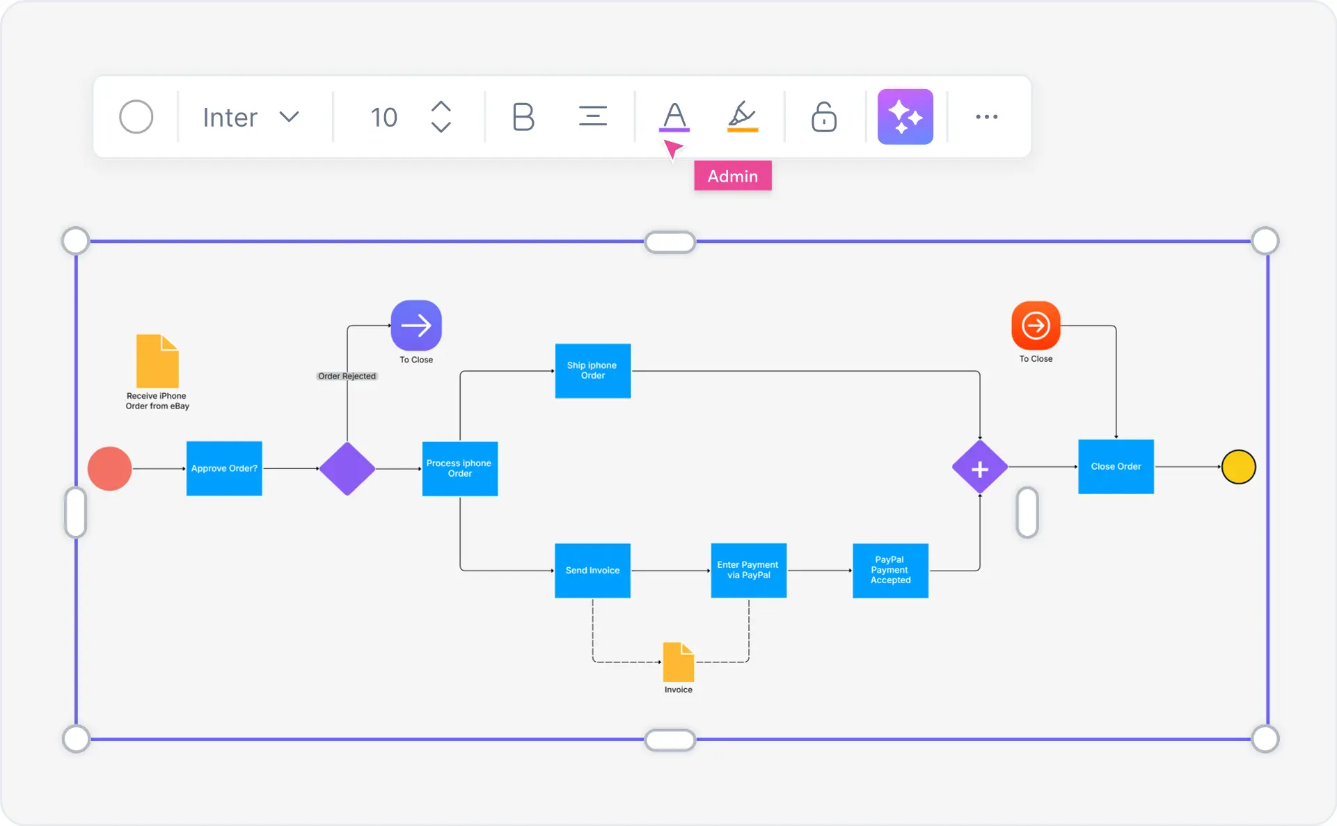Image resolution: width=1337 pixels, height=826 pixels.
Task: Open the text color picker
Action: tap(673, 116)
